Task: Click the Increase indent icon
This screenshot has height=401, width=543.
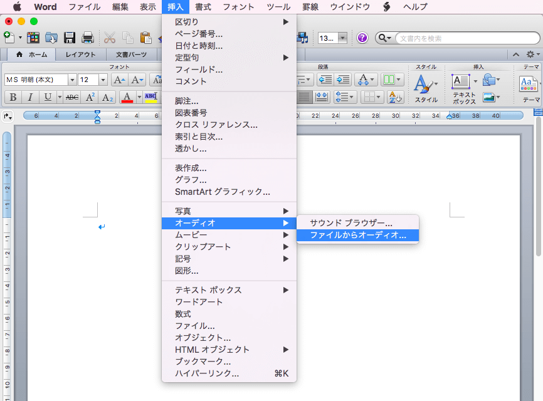Action: point(343,80)
